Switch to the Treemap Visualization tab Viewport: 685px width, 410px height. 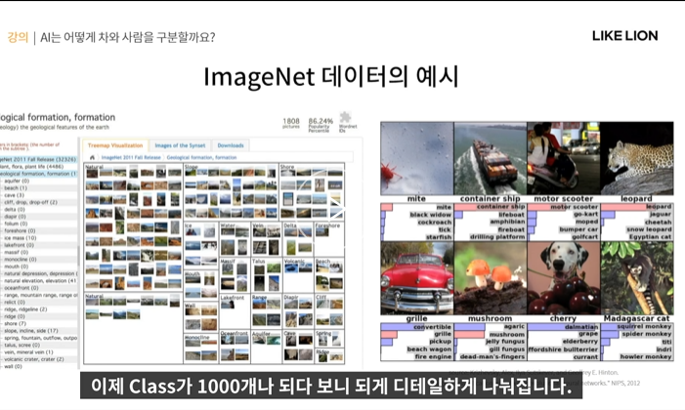[x=115, y=145]
